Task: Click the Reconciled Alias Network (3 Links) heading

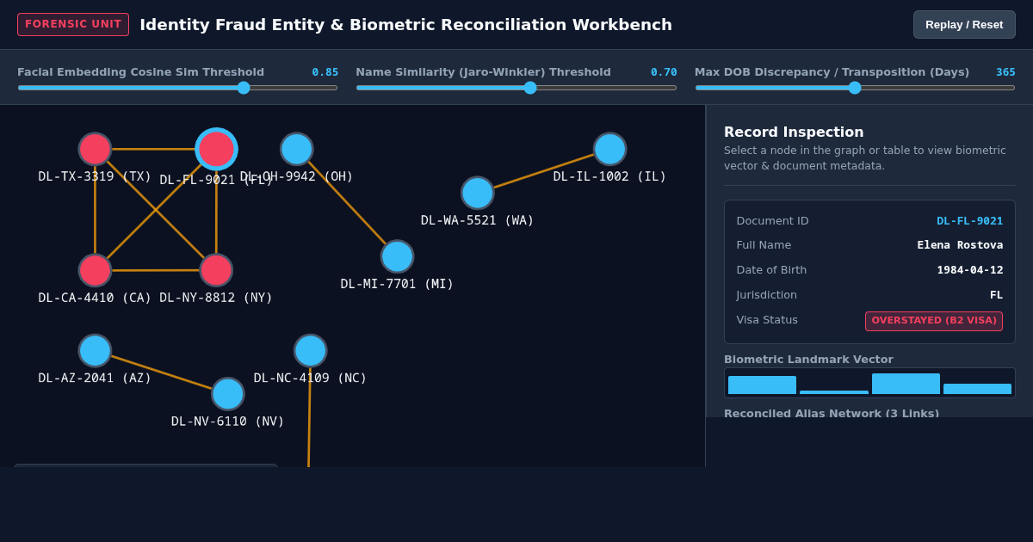Action: tap(832, 413)
